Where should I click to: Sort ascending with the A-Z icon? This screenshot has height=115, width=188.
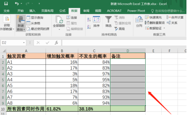[x=89, y=19]
